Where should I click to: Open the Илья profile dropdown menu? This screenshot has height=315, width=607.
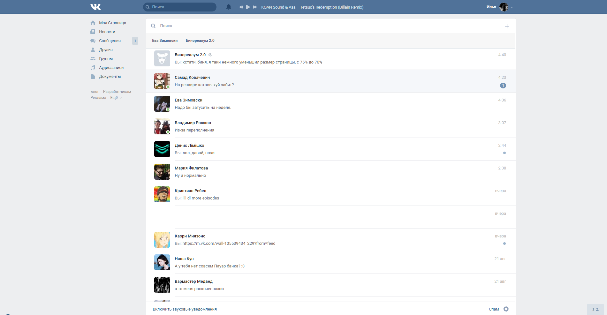[x=512, y=7]
